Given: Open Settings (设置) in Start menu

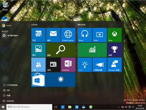Looking at the screenshot, I should [x=6, y=90].
